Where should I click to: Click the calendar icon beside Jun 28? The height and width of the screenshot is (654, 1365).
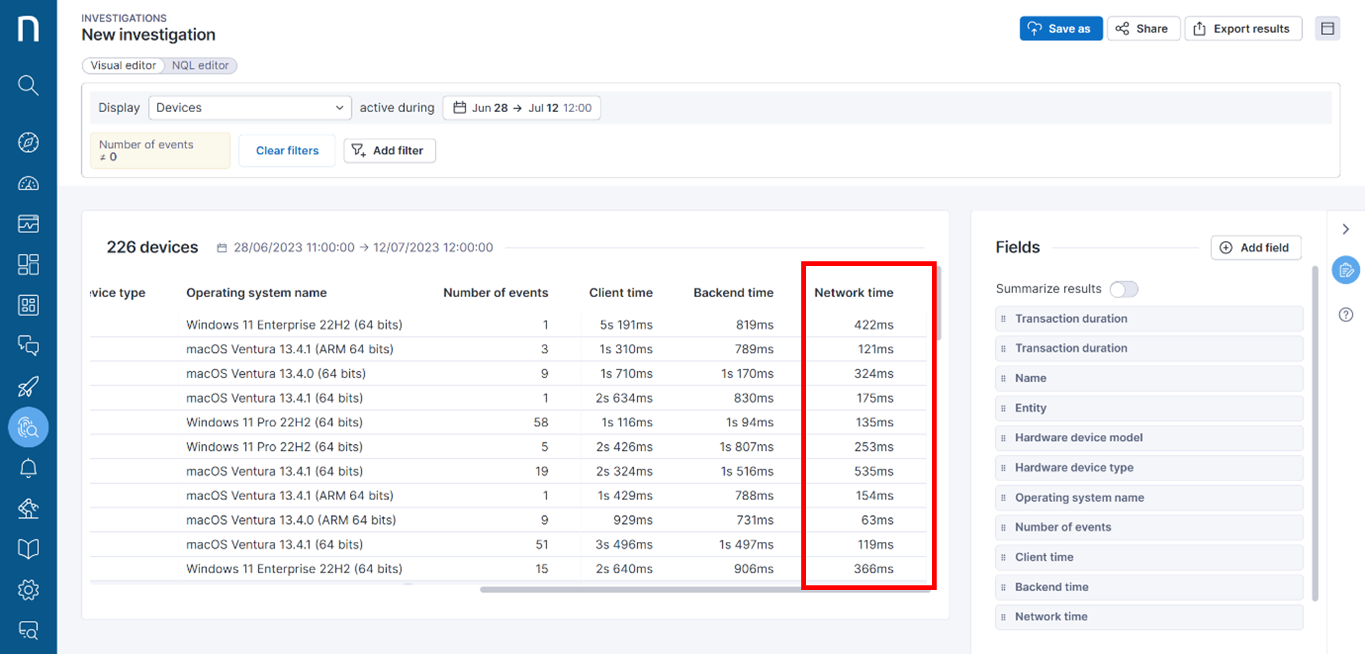tap(459, 108)
